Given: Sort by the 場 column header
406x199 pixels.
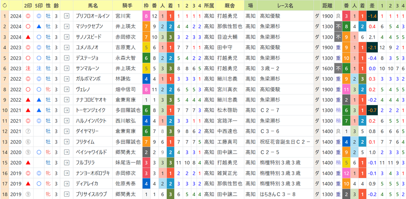Looking at the screenshot, I should (x=251, y=5).
